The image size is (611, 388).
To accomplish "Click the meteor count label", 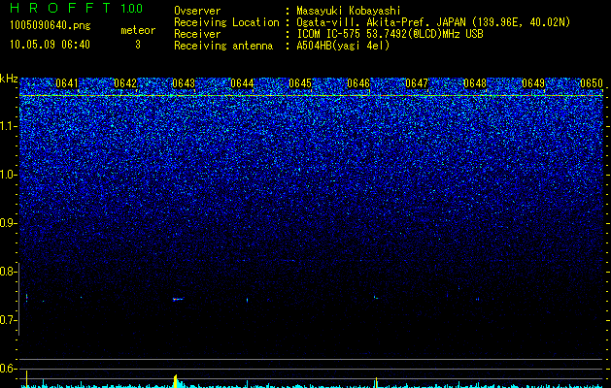I will pyautogui.click(x=138, y=30).
